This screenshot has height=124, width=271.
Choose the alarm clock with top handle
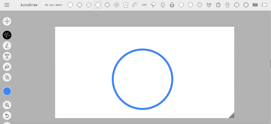[227, 5]
